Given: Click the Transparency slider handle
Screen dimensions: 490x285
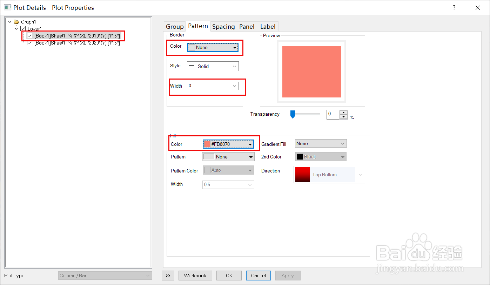Looking at the screenshot, I should click(x=293, y=114).
